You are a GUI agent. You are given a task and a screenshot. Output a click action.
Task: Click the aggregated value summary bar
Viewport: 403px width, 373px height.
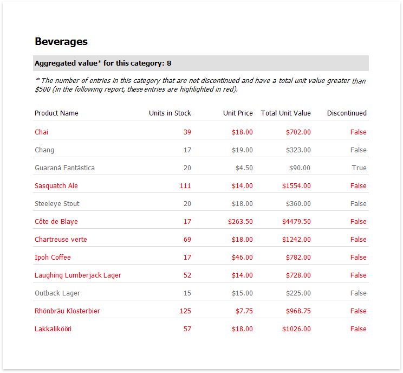[x=200, y=63]
